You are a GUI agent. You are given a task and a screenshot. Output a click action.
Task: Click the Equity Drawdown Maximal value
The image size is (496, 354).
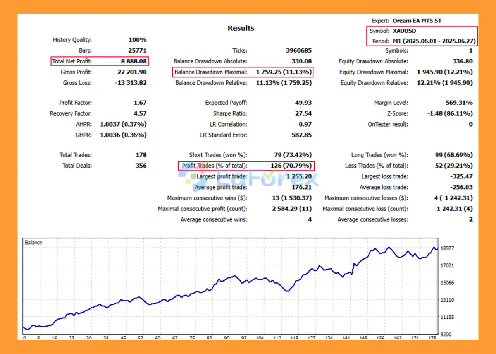[445, 72]
